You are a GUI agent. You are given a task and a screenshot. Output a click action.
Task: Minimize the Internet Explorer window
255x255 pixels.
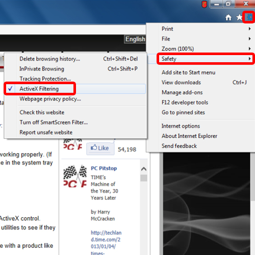click(216, 4)
